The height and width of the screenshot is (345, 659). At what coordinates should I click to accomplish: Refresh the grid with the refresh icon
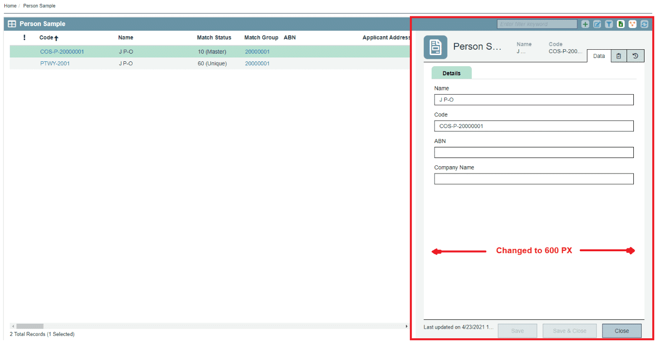point(644,24)
